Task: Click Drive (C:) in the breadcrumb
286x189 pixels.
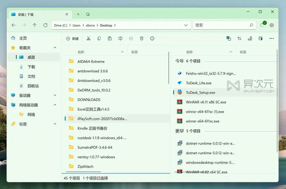Action: click(x=61, y=25)
